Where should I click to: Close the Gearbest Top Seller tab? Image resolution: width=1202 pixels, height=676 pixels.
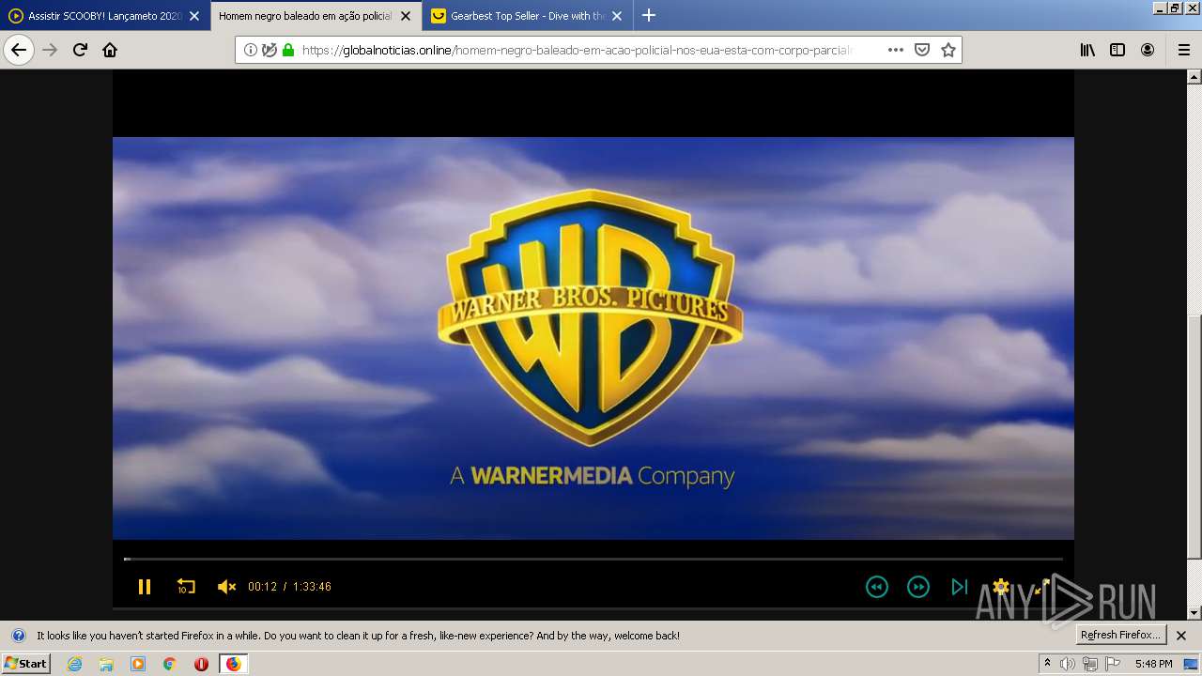(x=617, y=16)
